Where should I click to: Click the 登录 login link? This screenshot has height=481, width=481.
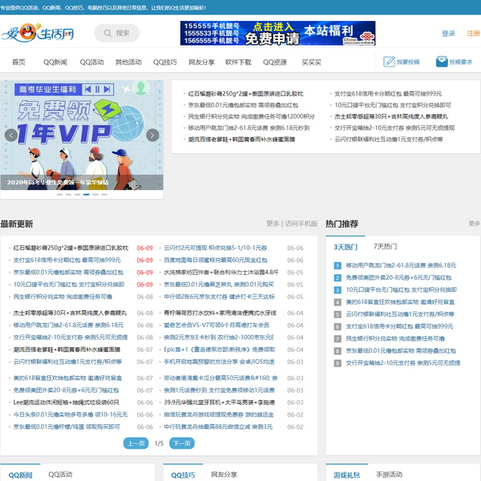coord(448,34)
